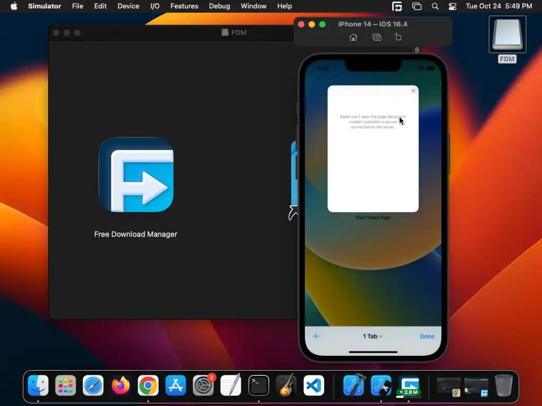Open the minimized FDM window thumbnail in the Dock
Viewport: 542px width, 406px height.
pos(476,386)
